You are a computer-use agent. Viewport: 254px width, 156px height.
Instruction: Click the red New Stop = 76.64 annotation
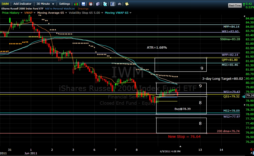184,137
